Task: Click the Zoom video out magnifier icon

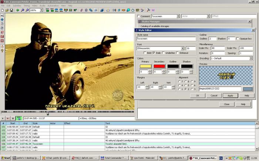Action: point(27,10)
